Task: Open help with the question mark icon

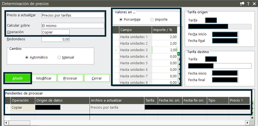Action: pyautogui.click(x=248, y=4)
